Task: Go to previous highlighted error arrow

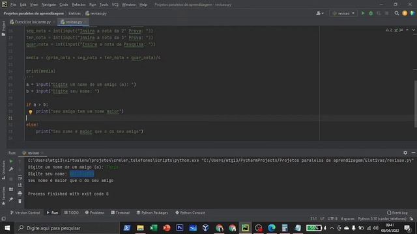Action: [x=407, y=31]
